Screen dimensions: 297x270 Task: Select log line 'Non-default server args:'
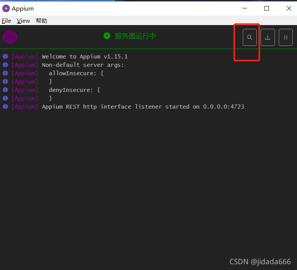83,65
